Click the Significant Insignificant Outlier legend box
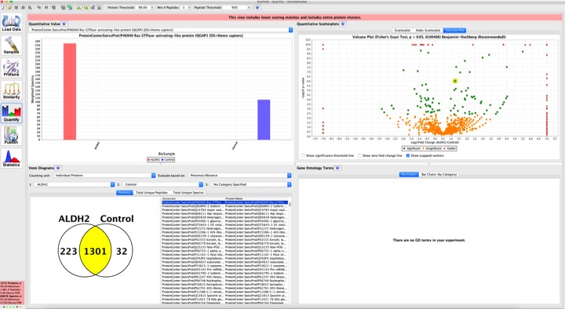The image size is (565, 309). [x=429, y=148]
